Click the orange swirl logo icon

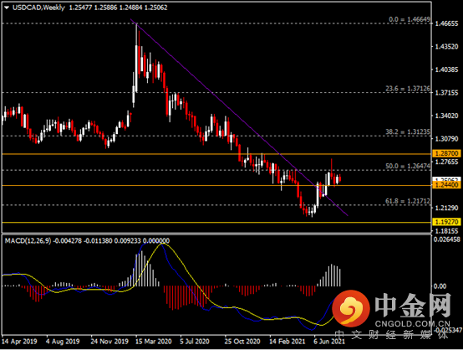[351, 308]
